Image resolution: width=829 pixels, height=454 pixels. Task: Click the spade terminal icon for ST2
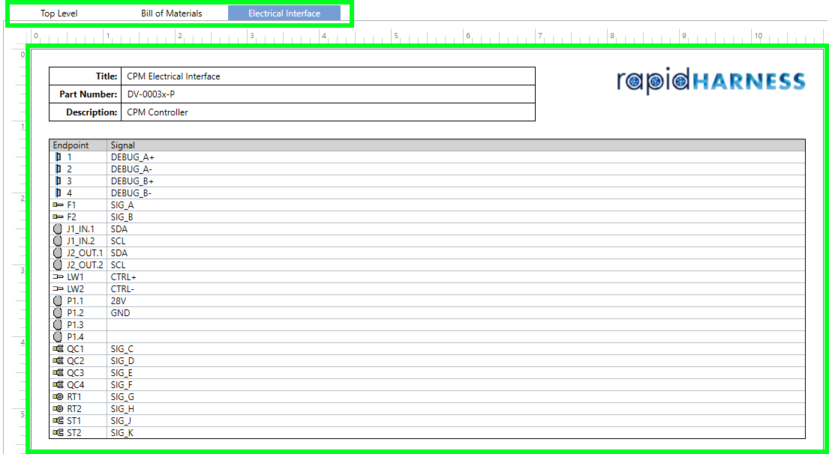pyautogui.click(x=58, y=433)
